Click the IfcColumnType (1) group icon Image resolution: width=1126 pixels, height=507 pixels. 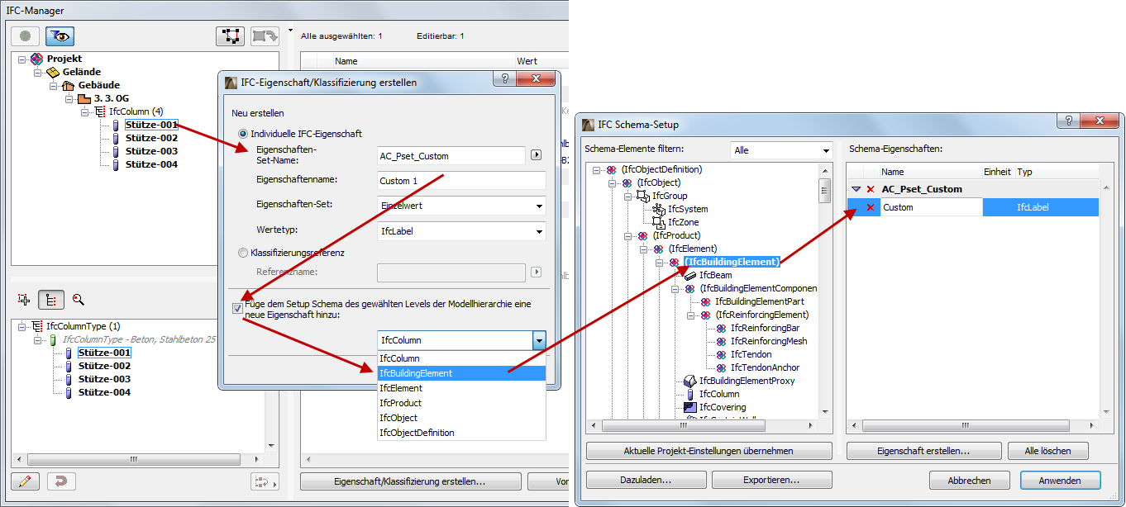coord(37,326)
